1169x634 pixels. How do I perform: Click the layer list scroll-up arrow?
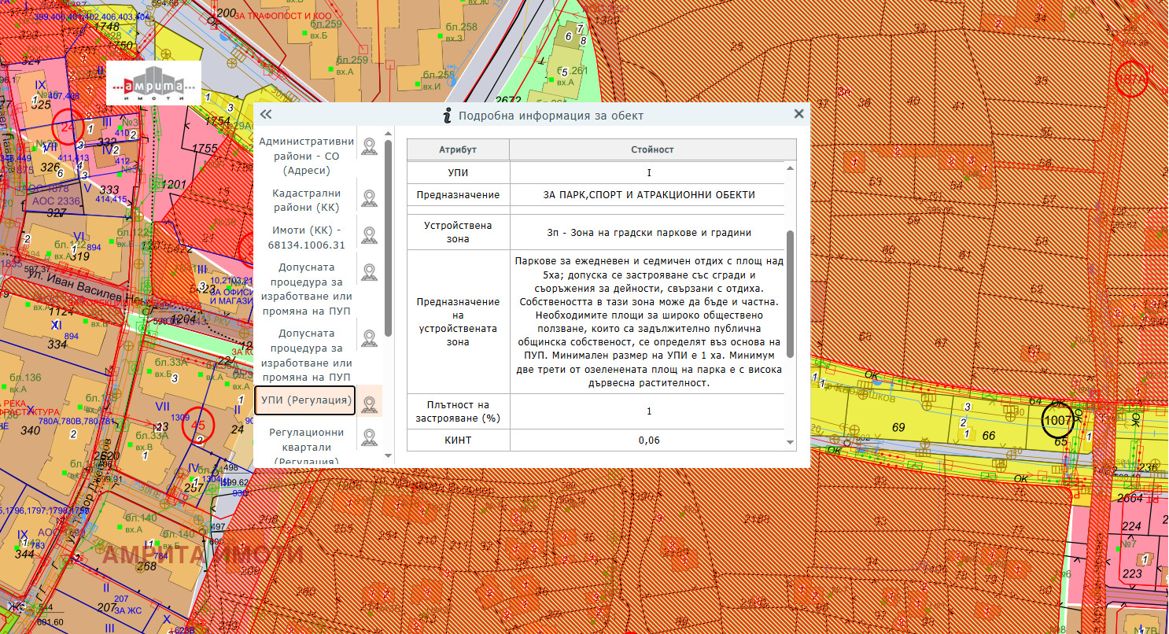387,135
